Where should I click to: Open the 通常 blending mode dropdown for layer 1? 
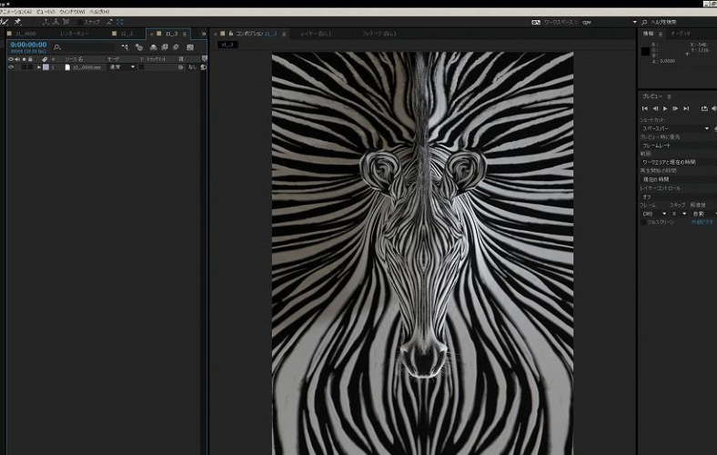[122, 67]
